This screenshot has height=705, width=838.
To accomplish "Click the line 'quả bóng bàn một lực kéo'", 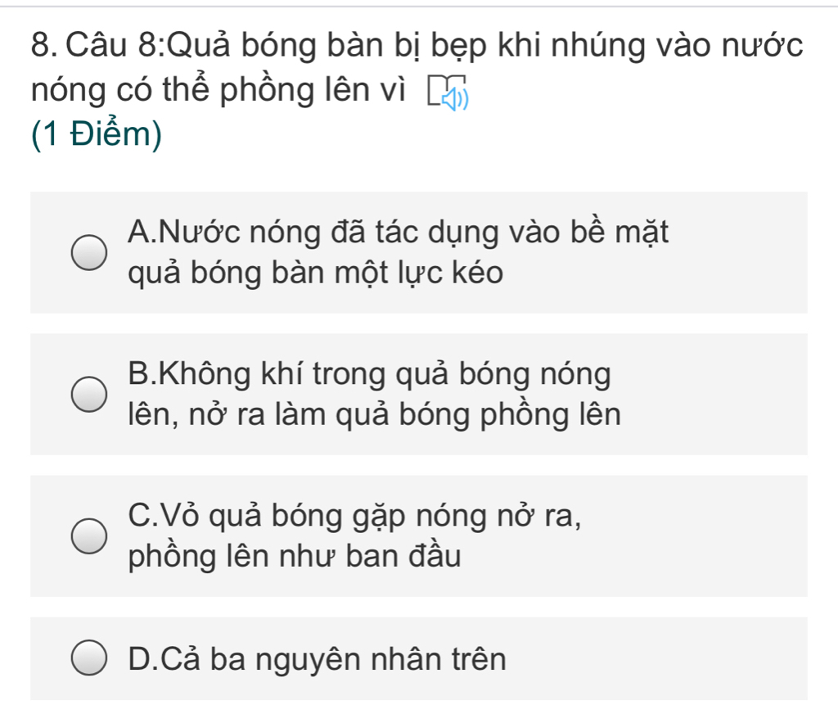I will pyautogui.click(x=315, y=273).
